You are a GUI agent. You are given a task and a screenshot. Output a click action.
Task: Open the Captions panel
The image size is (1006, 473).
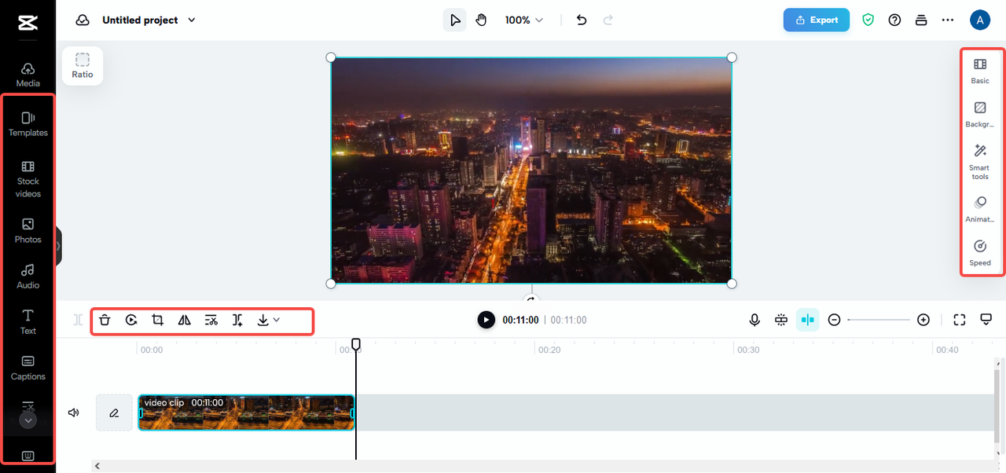coord(28,368)
